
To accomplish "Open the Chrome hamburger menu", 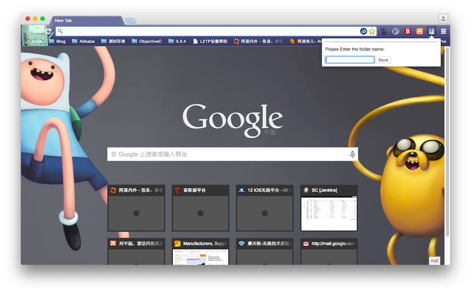I will (443, 31).
